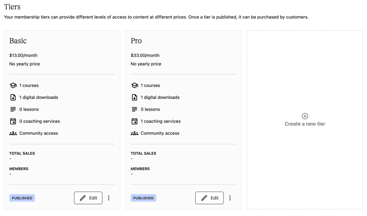This screenshot has height=216, width=367.
Task: Click the community access people icon in Basic tier
Action: point(13,133)
